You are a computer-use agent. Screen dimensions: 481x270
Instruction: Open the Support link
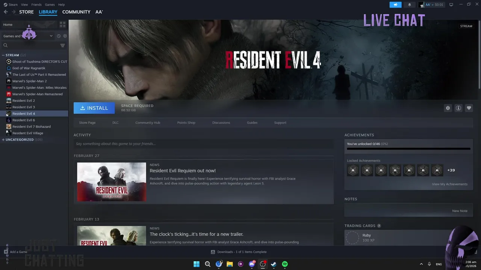pos(280,123)
